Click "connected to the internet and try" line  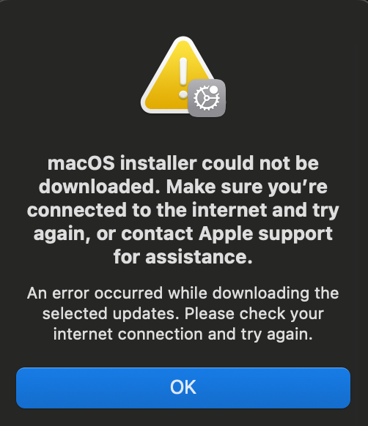pos(183,210)
